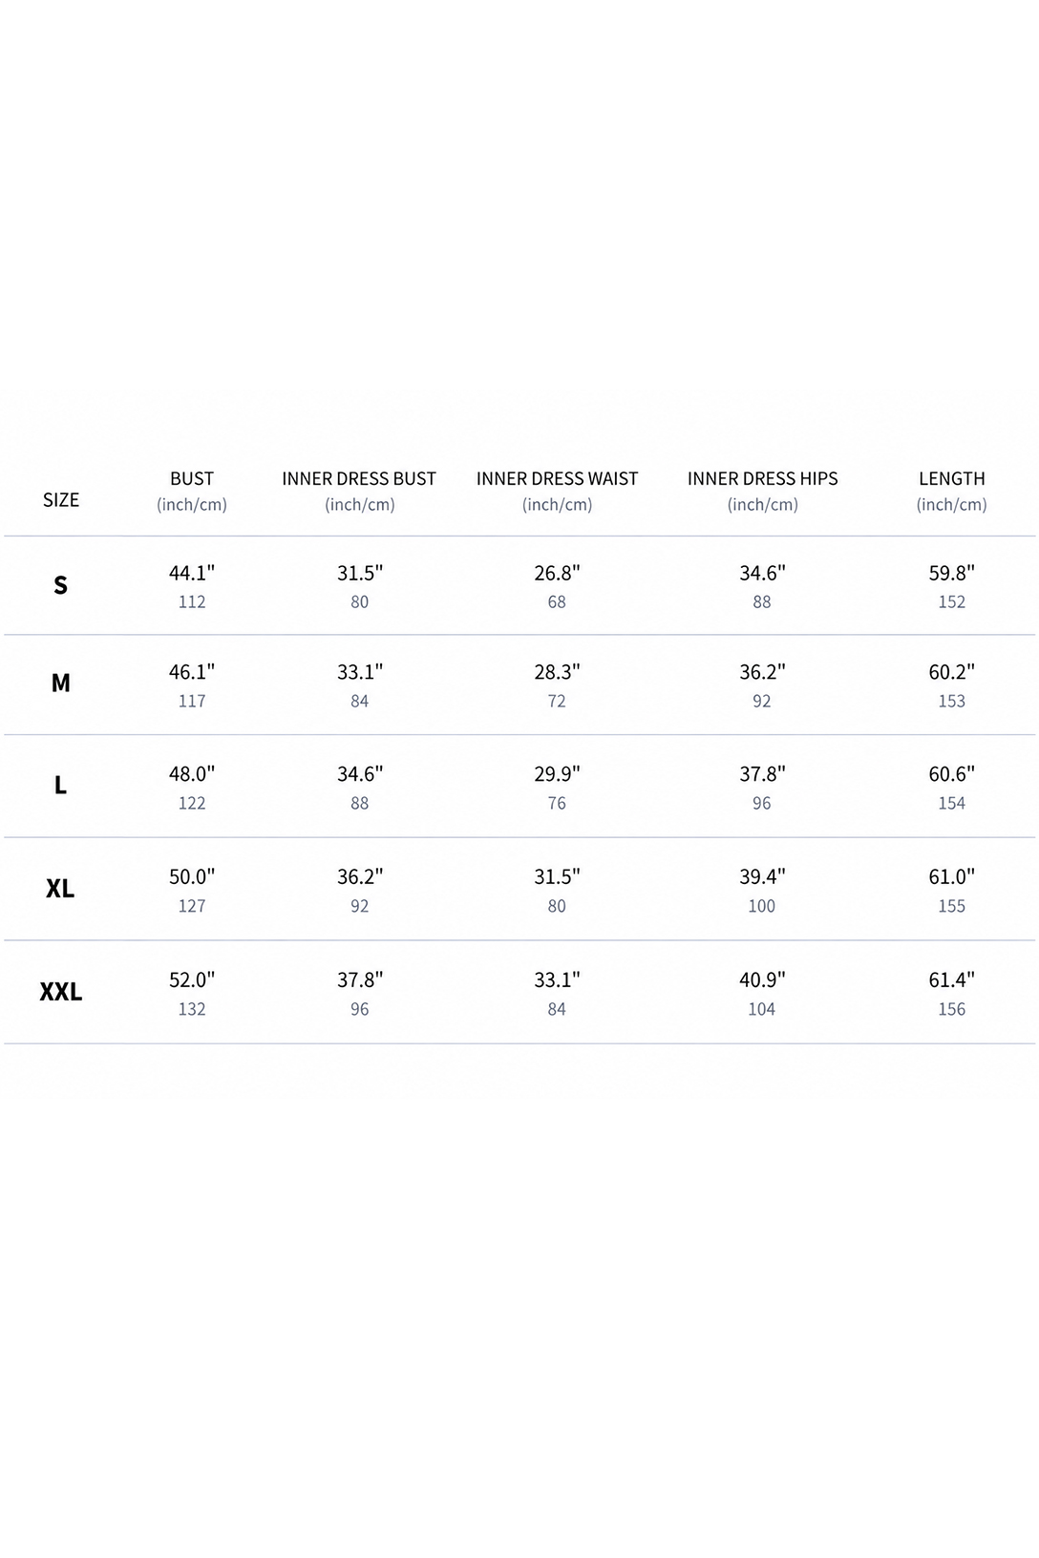
Task: Click the 52.0" bust value for XXL
Action: coord(192,979)
